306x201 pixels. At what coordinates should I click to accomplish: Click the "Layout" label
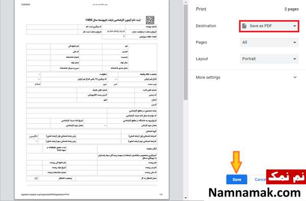pos(202,59)
